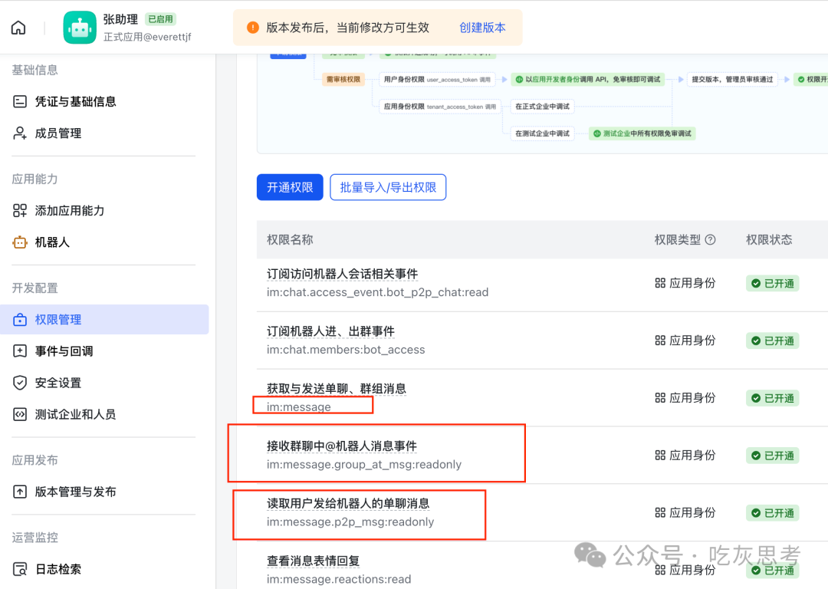Open help tooltip beside 权限类型 column
Screen dimensions: 828x589
point(711,239)
